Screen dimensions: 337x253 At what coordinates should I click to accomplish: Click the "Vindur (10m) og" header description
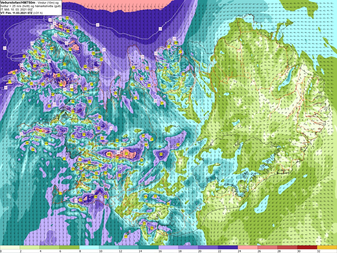(x=48, y=3)
